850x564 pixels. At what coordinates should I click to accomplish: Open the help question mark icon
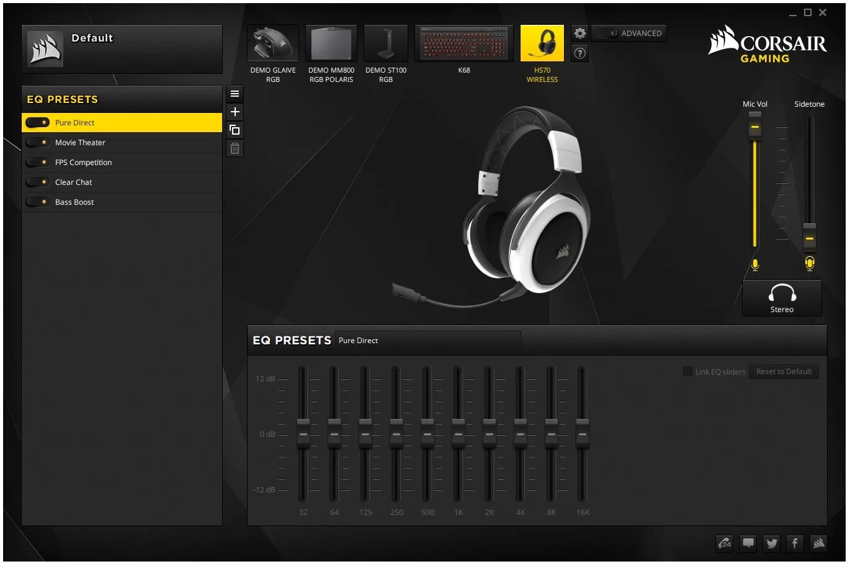click(x=579, y=53)
